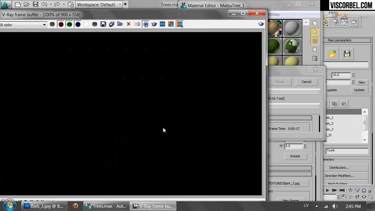Open the folder icon in Main parameters
Image resolution: width=375 pixels, height=211 pixels.
[x=332, y=54]
